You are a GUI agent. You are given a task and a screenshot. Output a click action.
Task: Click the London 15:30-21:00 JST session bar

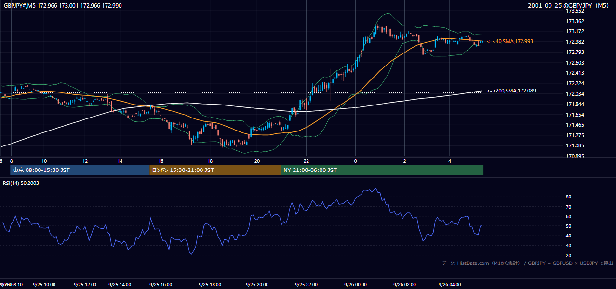(x=215, y=170)
